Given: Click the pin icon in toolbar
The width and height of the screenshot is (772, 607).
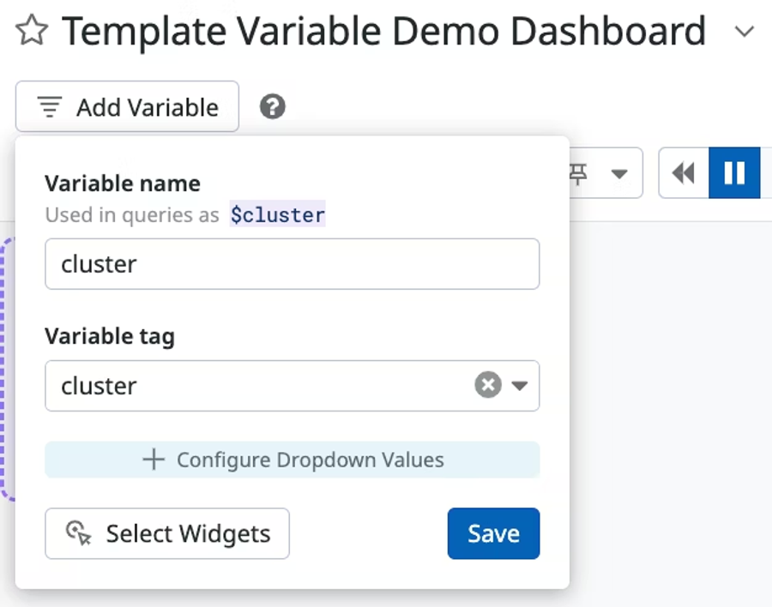Looking at the screenshot, I should pyautogui.click(x=580, y=175).
